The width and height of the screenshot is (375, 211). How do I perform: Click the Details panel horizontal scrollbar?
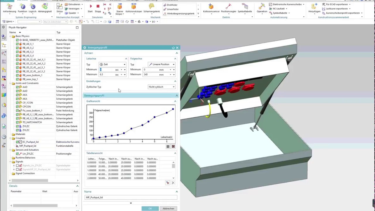pos(35,205)
